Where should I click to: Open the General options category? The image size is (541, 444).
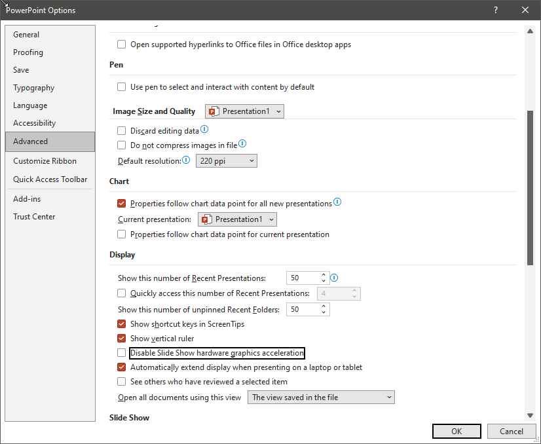[50, 35]
